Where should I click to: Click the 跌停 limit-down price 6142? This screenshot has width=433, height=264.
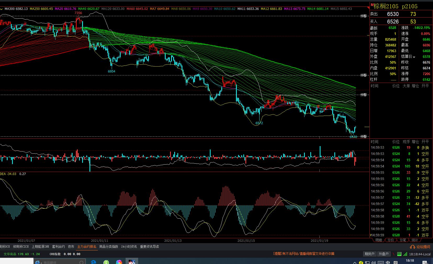(x=426, y=80)
